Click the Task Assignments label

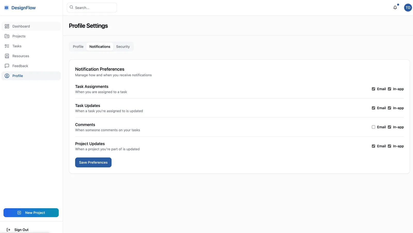(92, 87)
